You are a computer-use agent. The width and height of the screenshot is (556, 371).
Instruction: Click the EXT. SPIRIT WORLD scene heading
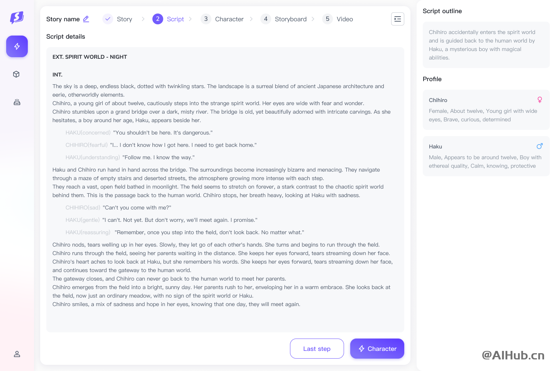[90, 57]
